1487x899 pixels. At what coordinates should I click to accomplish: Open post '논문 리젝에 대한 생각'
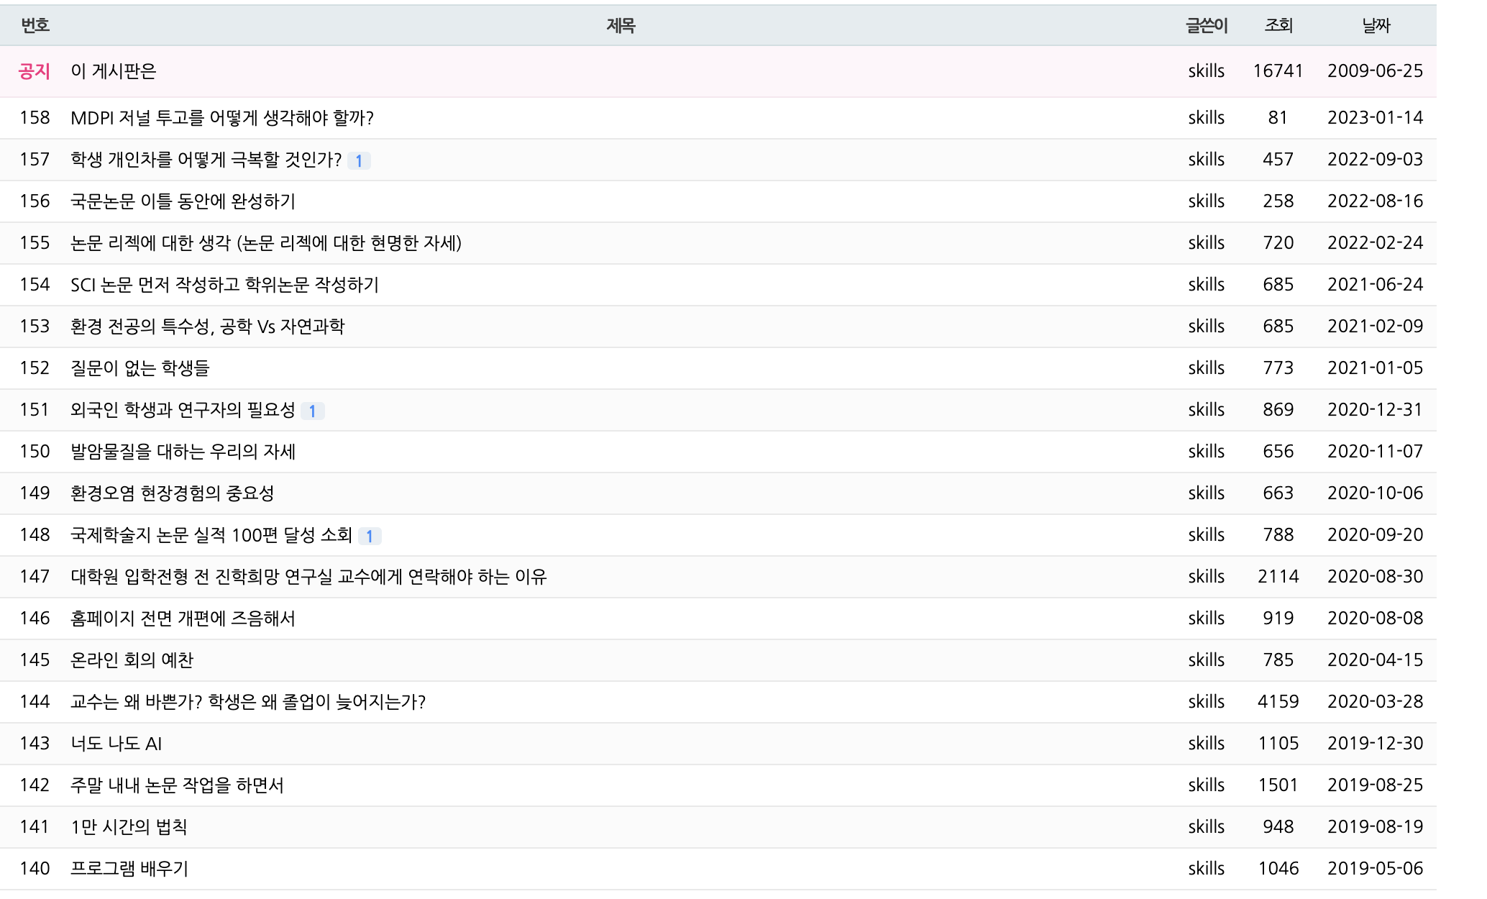[265, 243]
